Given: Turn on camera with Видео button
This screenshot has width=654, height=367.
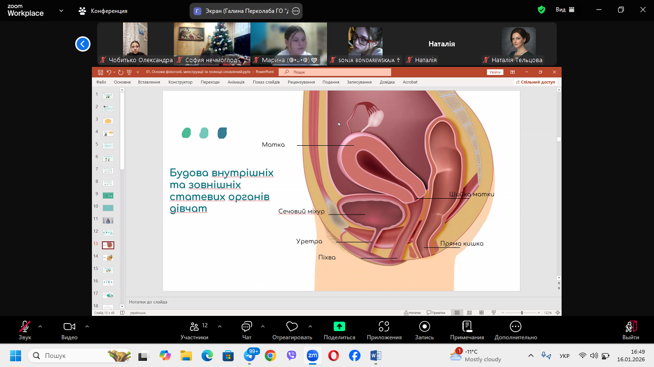Looking at the screenshot, I should (x=69, y=326).
